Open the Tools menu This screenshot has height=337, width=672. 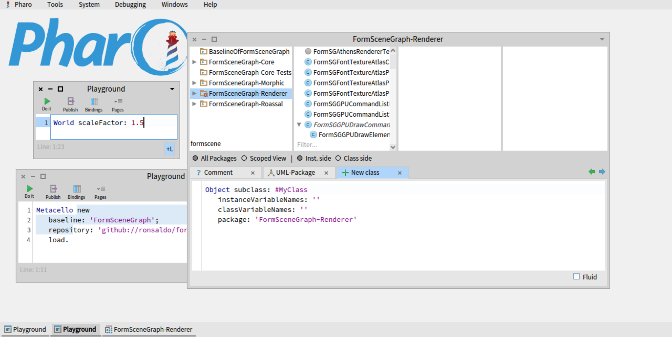(55, 5)
